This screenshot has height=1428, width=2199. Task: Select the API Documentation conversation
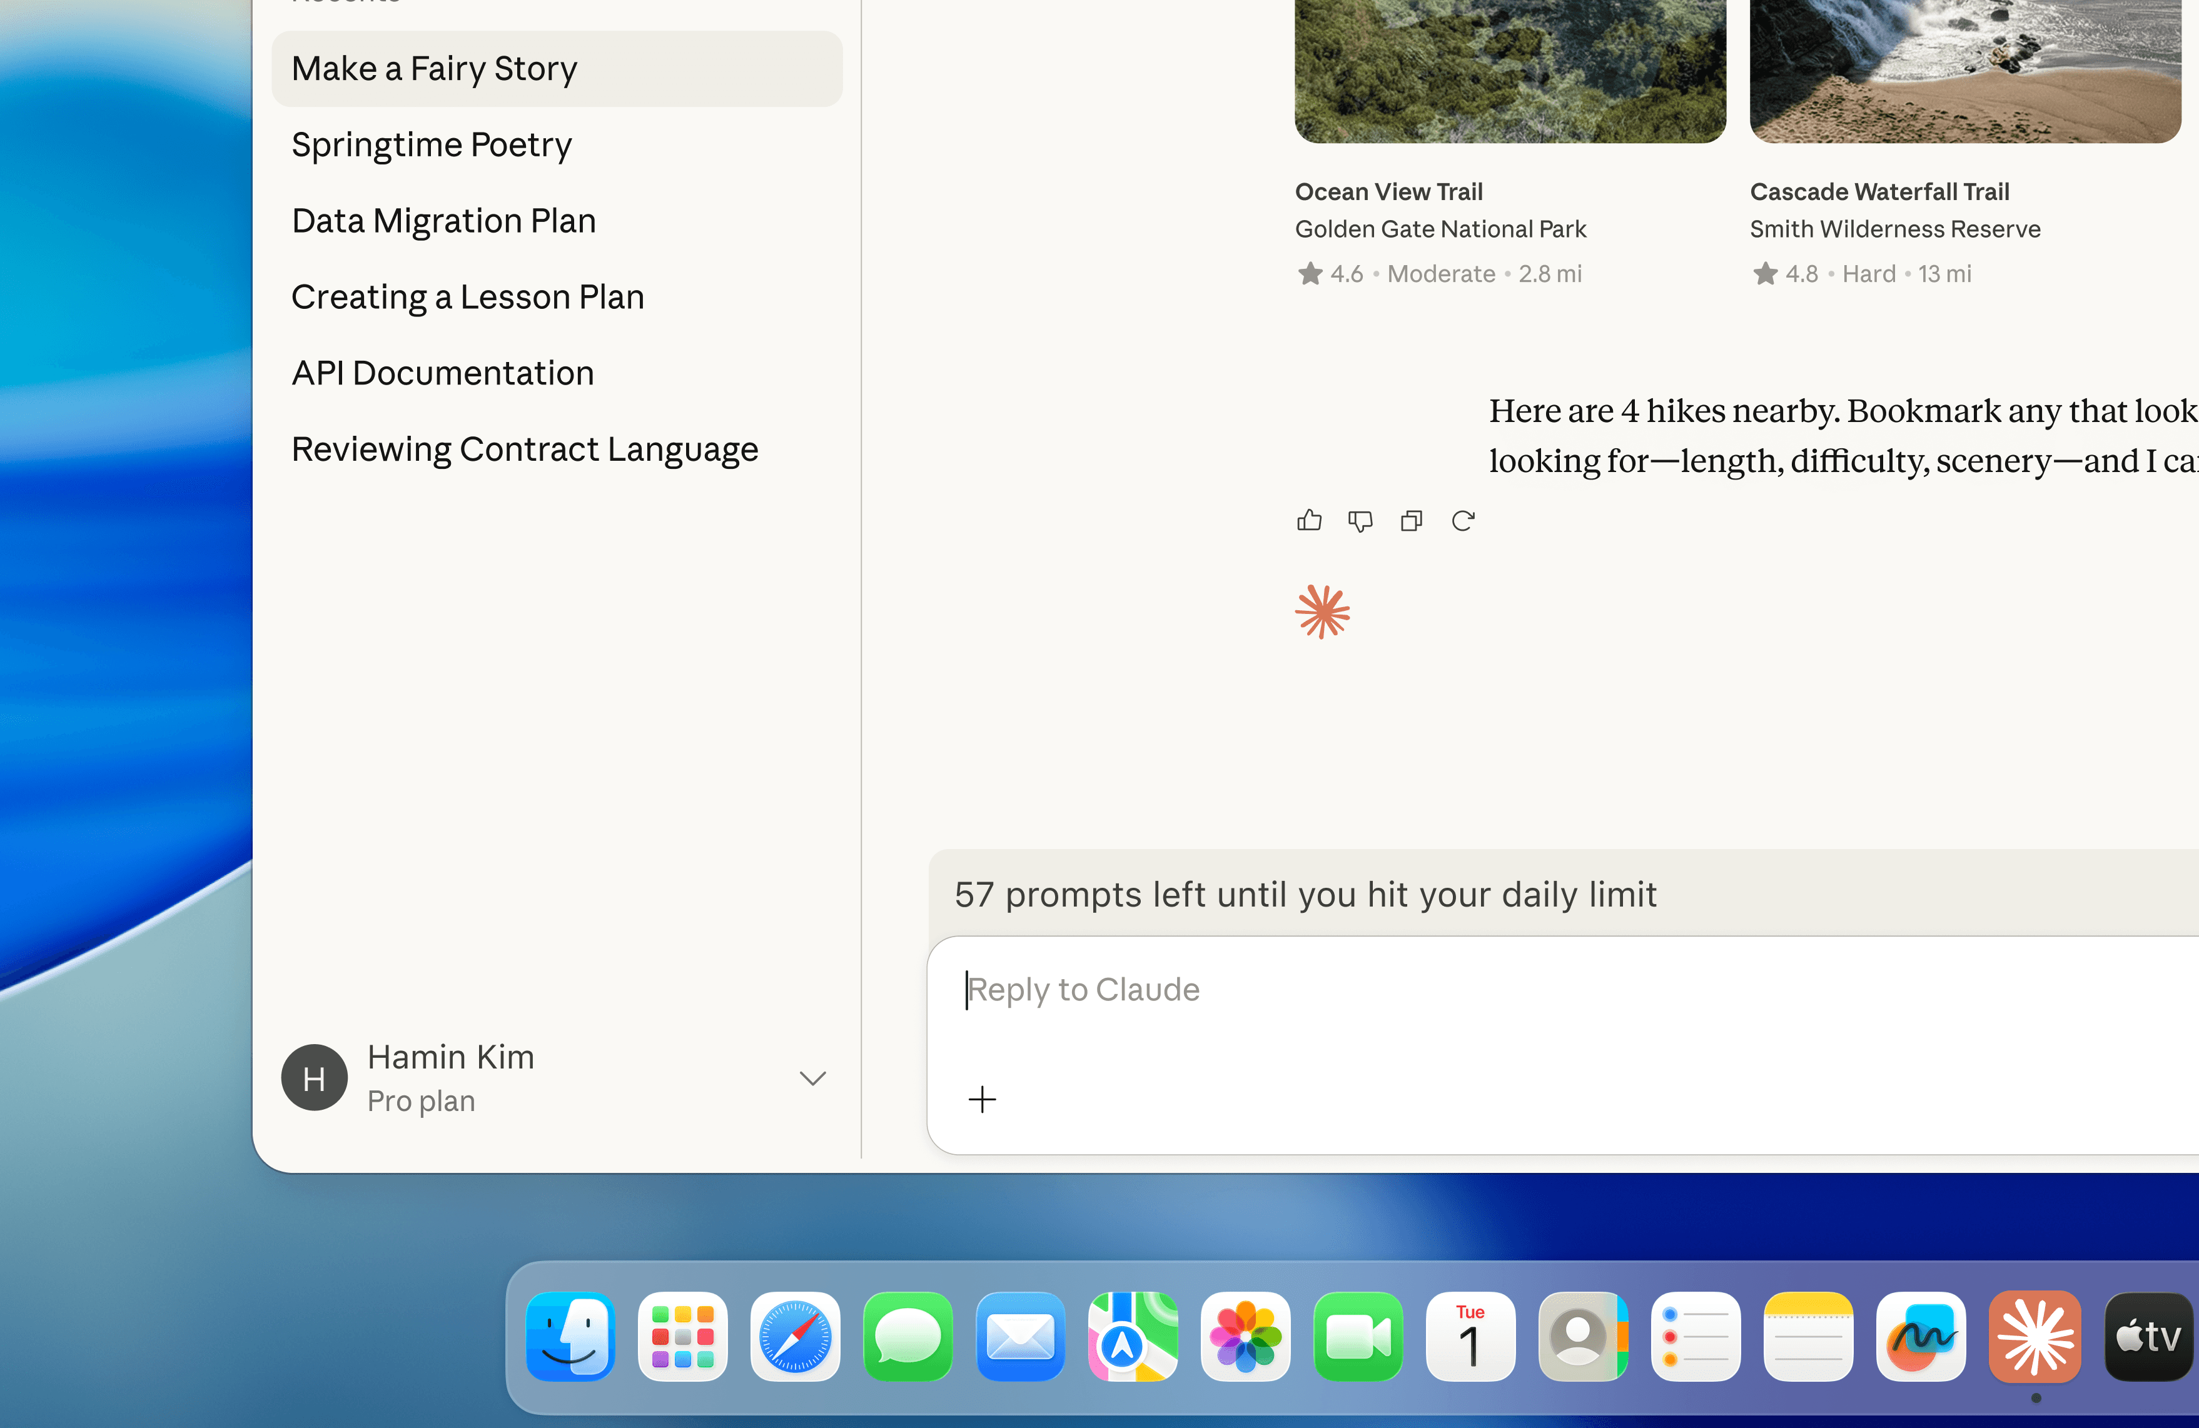(x=443, y=373)
